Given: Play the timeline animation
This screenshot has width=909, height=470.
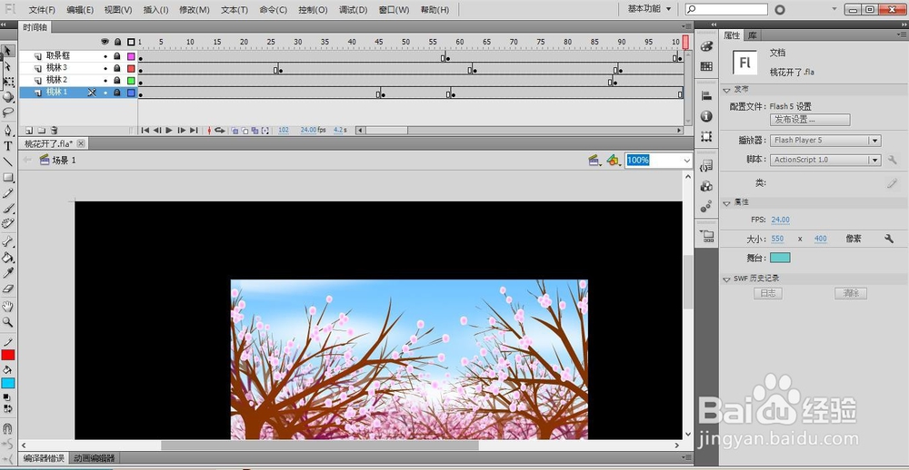Looking at the screenshot, I should (169, 131).
